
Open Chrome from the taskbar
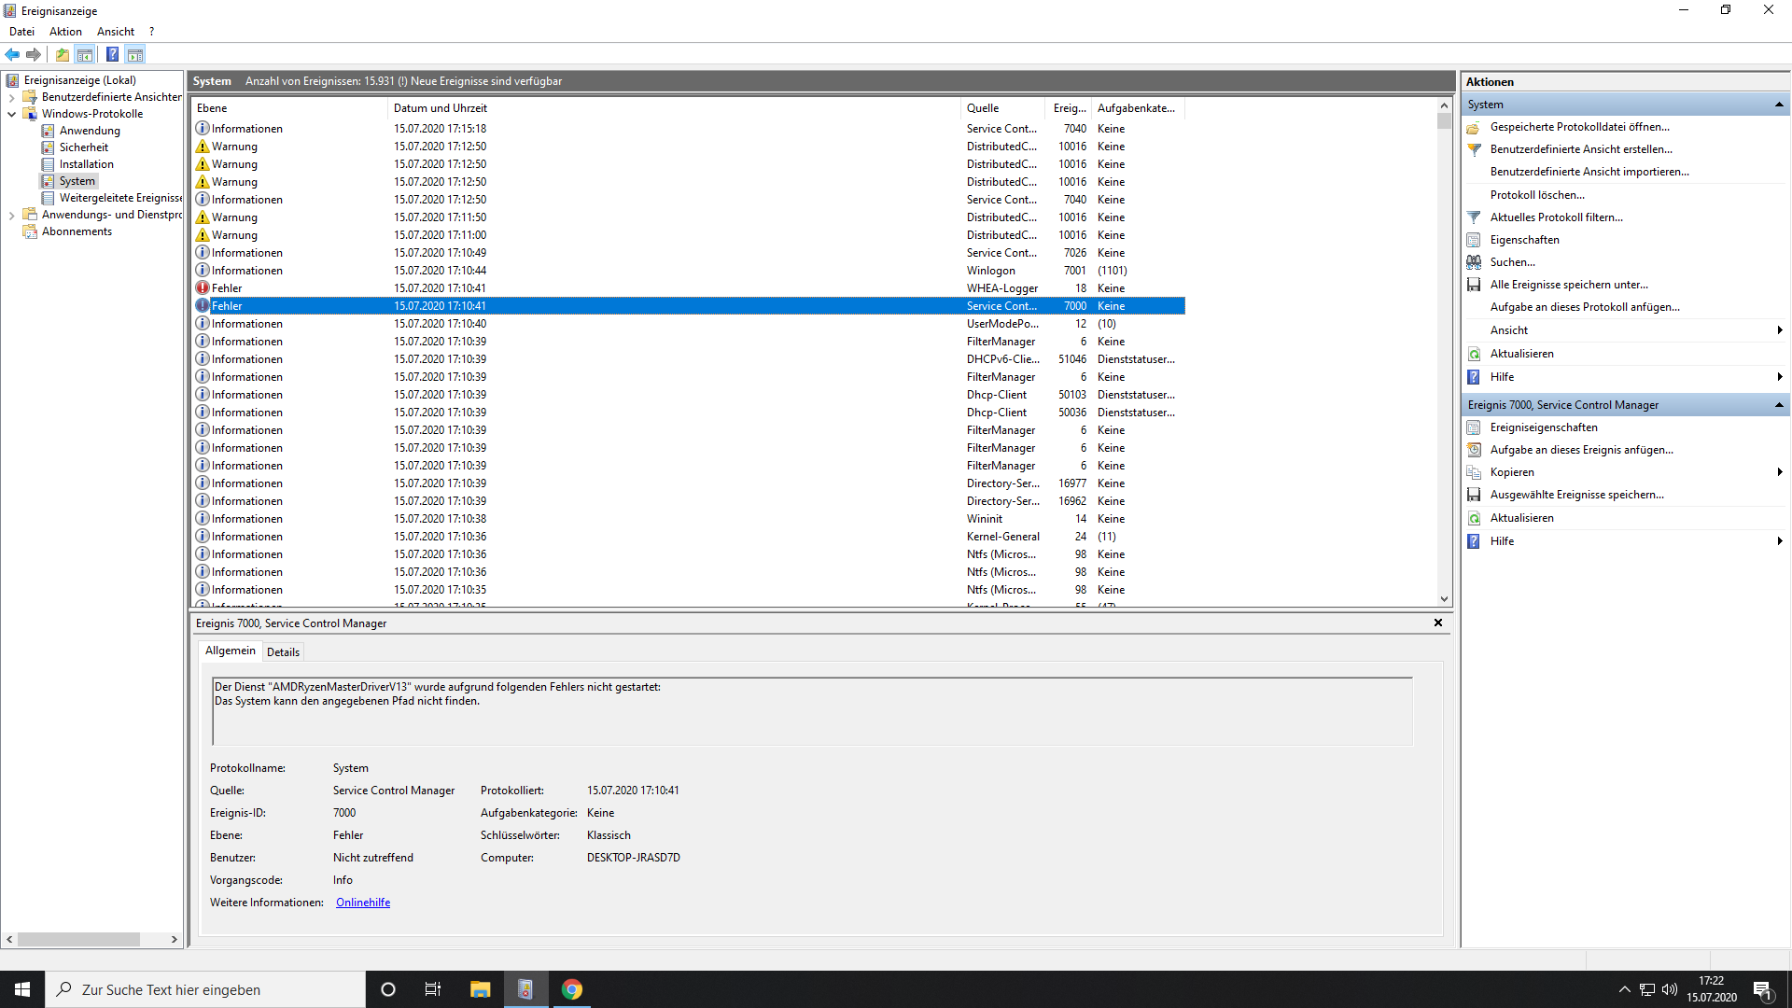pyautogui.click(x=572, y=989)
